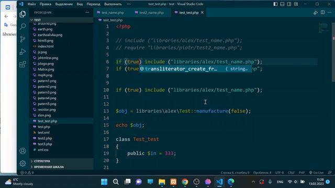Start Go Live server from status bar
335x188 pixels.
(x=316, y=173)
